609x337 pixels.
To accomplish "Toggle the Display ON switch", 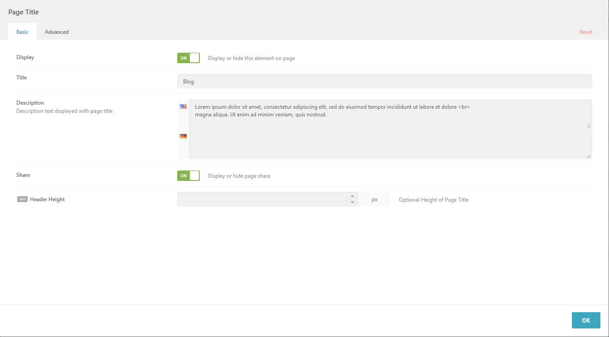I will tap(189, 58).
